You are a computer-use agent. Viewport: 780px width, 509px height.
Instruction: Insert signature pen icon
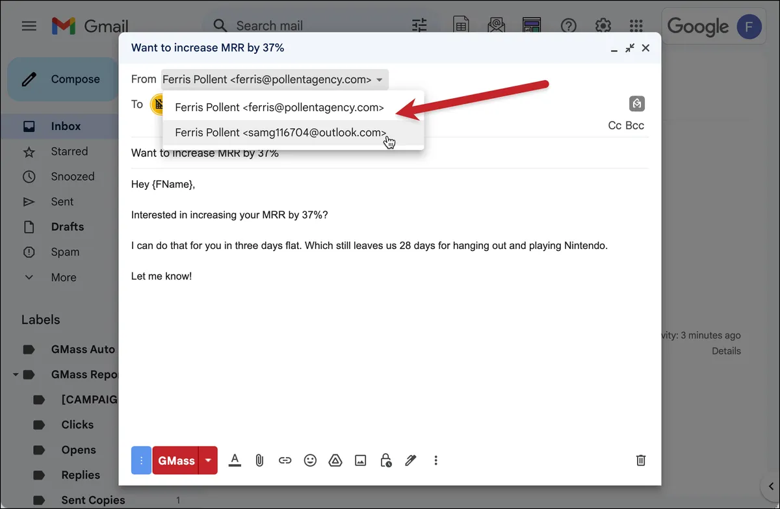click(x=410, y=460)
